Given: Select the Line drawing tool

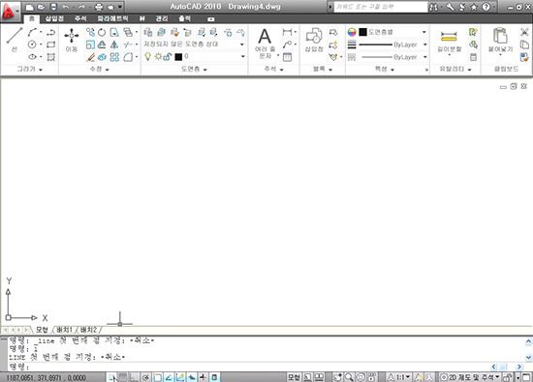Looking at the screenshot, I should (x=15, y=40).
